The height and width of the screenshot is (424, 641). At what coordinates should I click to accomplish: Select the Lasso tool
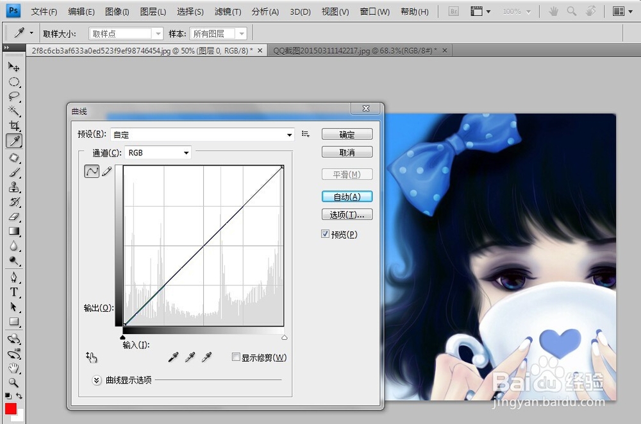14,97
